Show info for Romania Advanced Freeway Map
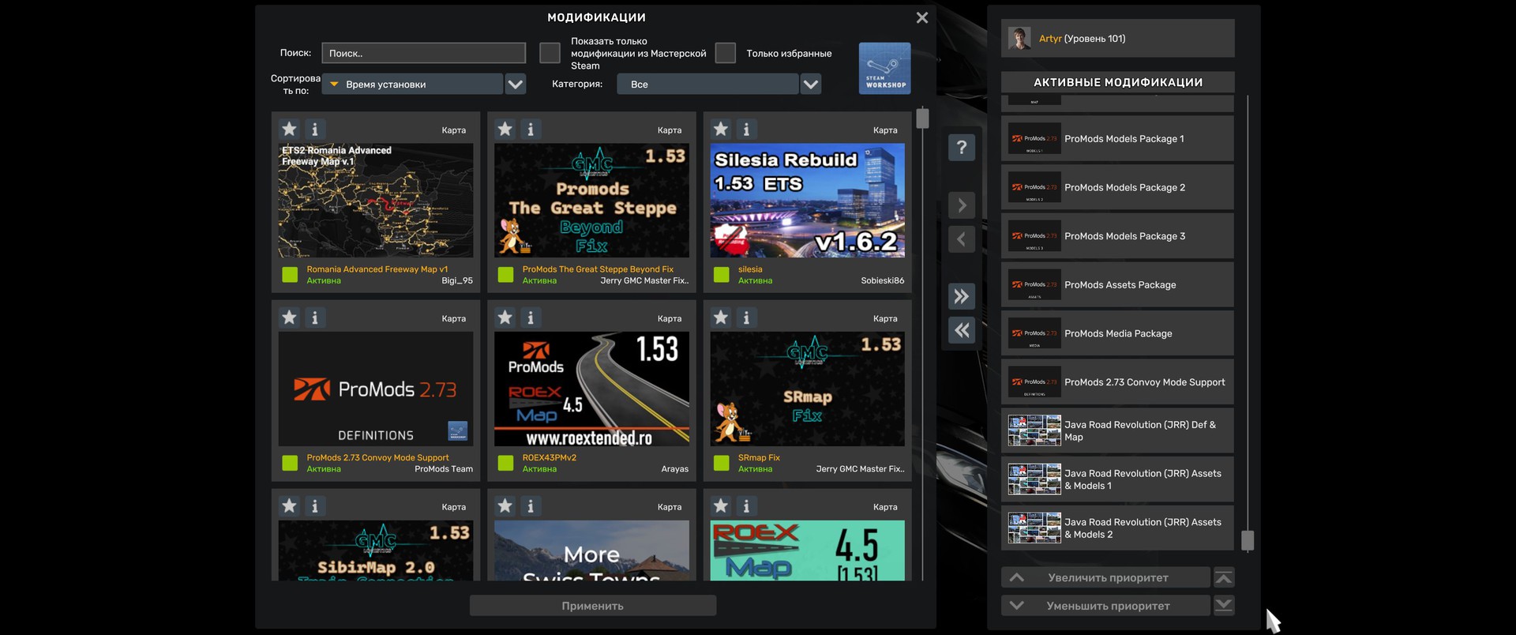This screenshot has width=1516, height=635. [x=315, y=129]
